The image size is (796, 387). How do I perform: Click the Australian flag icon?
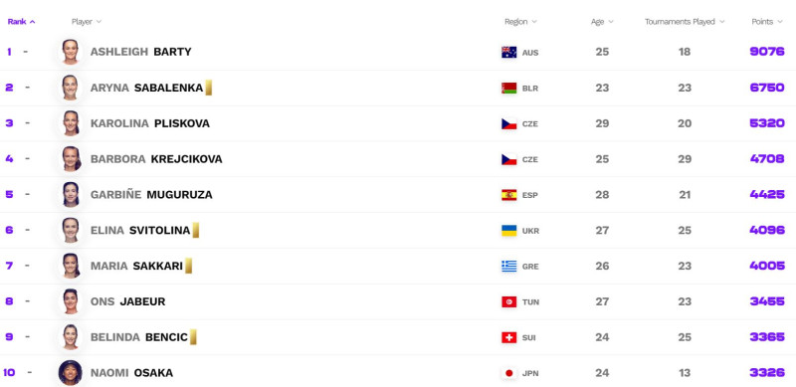click(x=508, y=53)
